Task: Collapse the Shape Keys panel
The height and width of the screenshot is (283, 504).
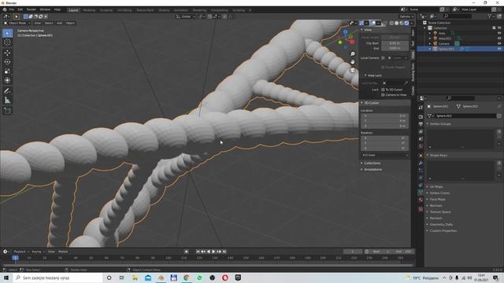Action: 438,156
